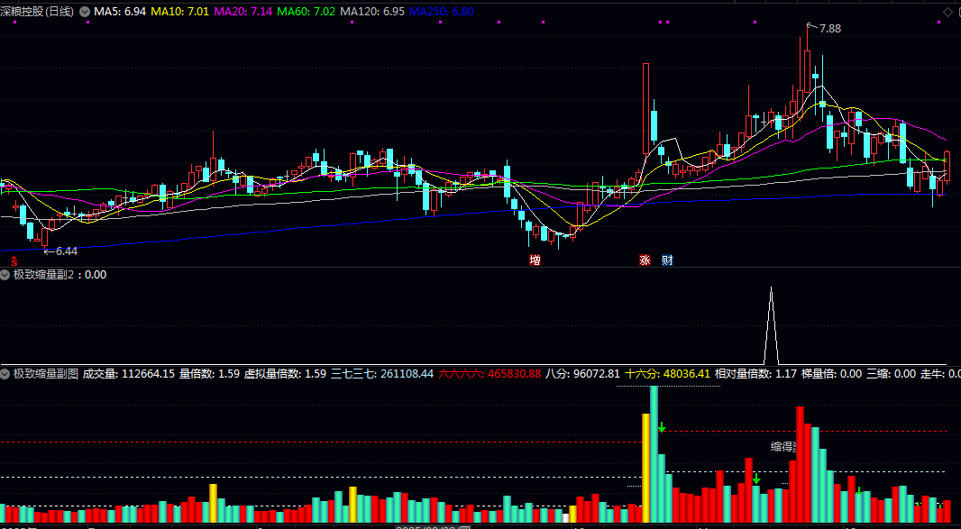Click the 量倍数: 1.59 value

209,374
